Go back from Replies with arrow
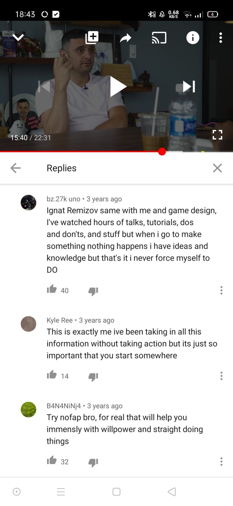 (x=15, y=168)
